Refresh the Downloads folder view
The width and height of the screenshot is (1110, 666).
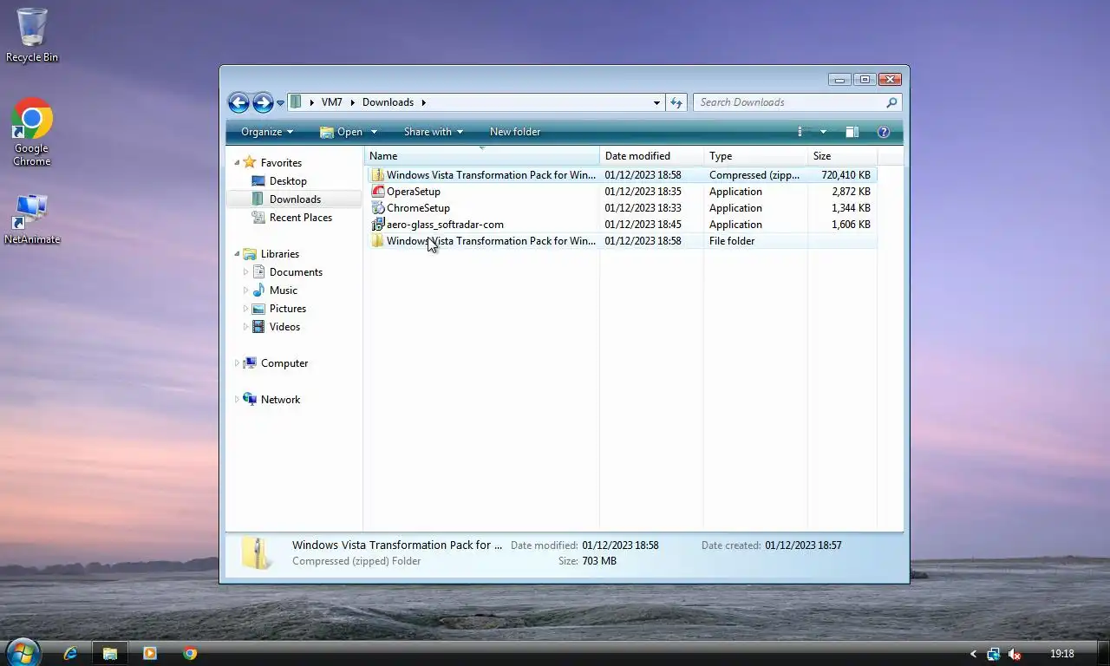click(x=676, y=102)
